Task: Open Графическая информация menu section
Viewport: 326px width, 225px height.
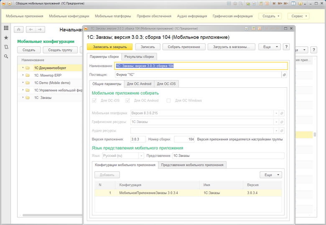Action: 233,16
